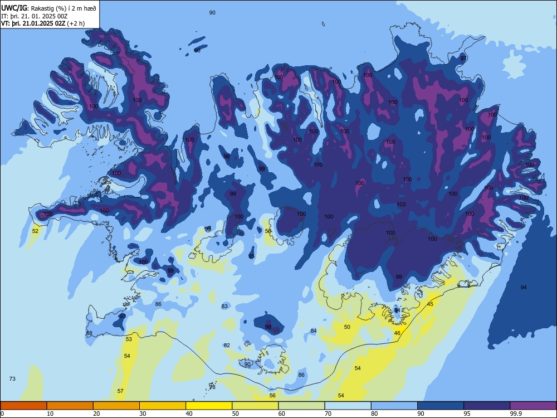Click the map value '73' over the ocean
This screenshot has width=557, height=418.
[12, 379]
